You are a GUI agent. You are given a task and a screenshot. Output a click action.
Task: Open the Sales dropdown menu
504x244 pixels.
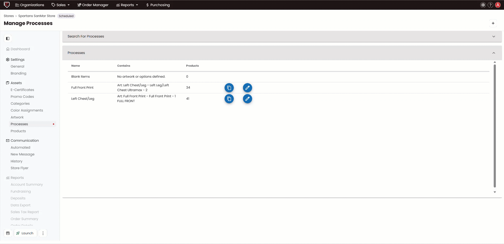60,5
